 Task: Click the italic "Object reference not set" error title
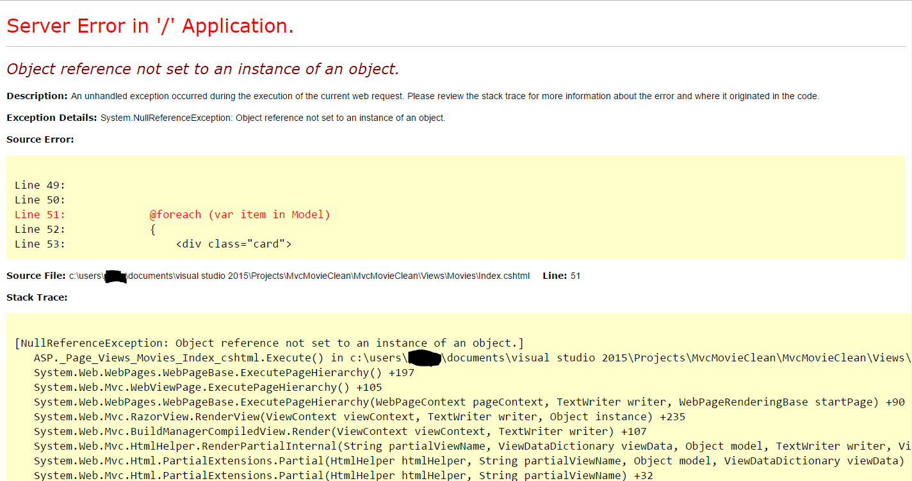[x=203, y=69]
